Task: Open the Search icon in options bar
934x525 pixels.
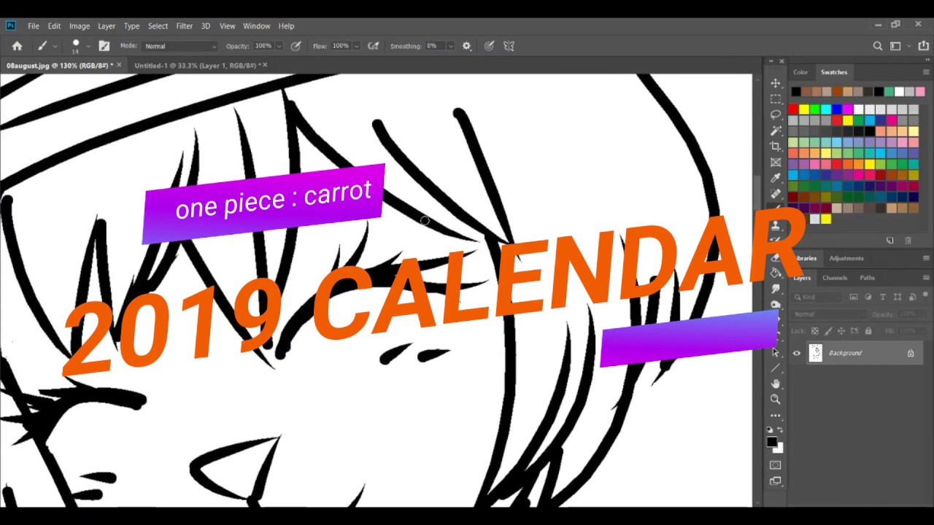Action: pos(878,46)
